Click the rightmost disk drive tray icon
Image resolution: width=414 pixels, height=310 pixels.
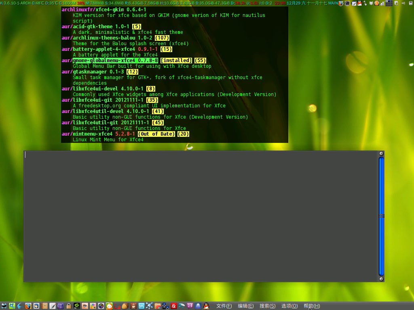(x=411, y=3)
